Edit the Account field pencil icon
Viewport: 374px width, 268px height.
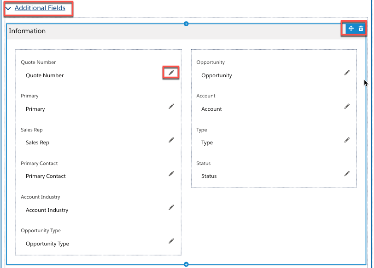point(347,106)
